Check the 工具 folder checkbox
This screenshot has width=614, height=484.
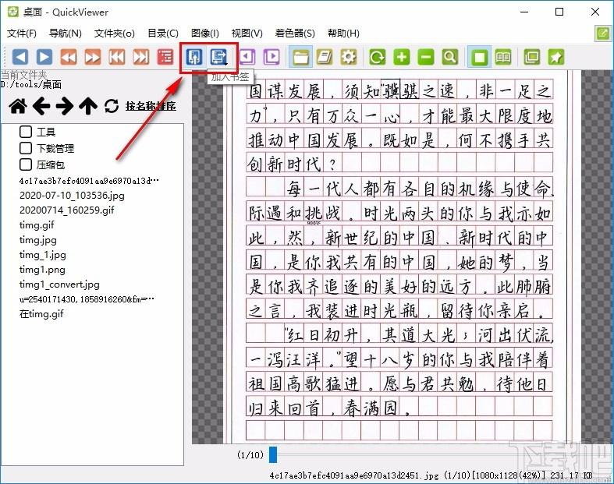coord(26,132)
